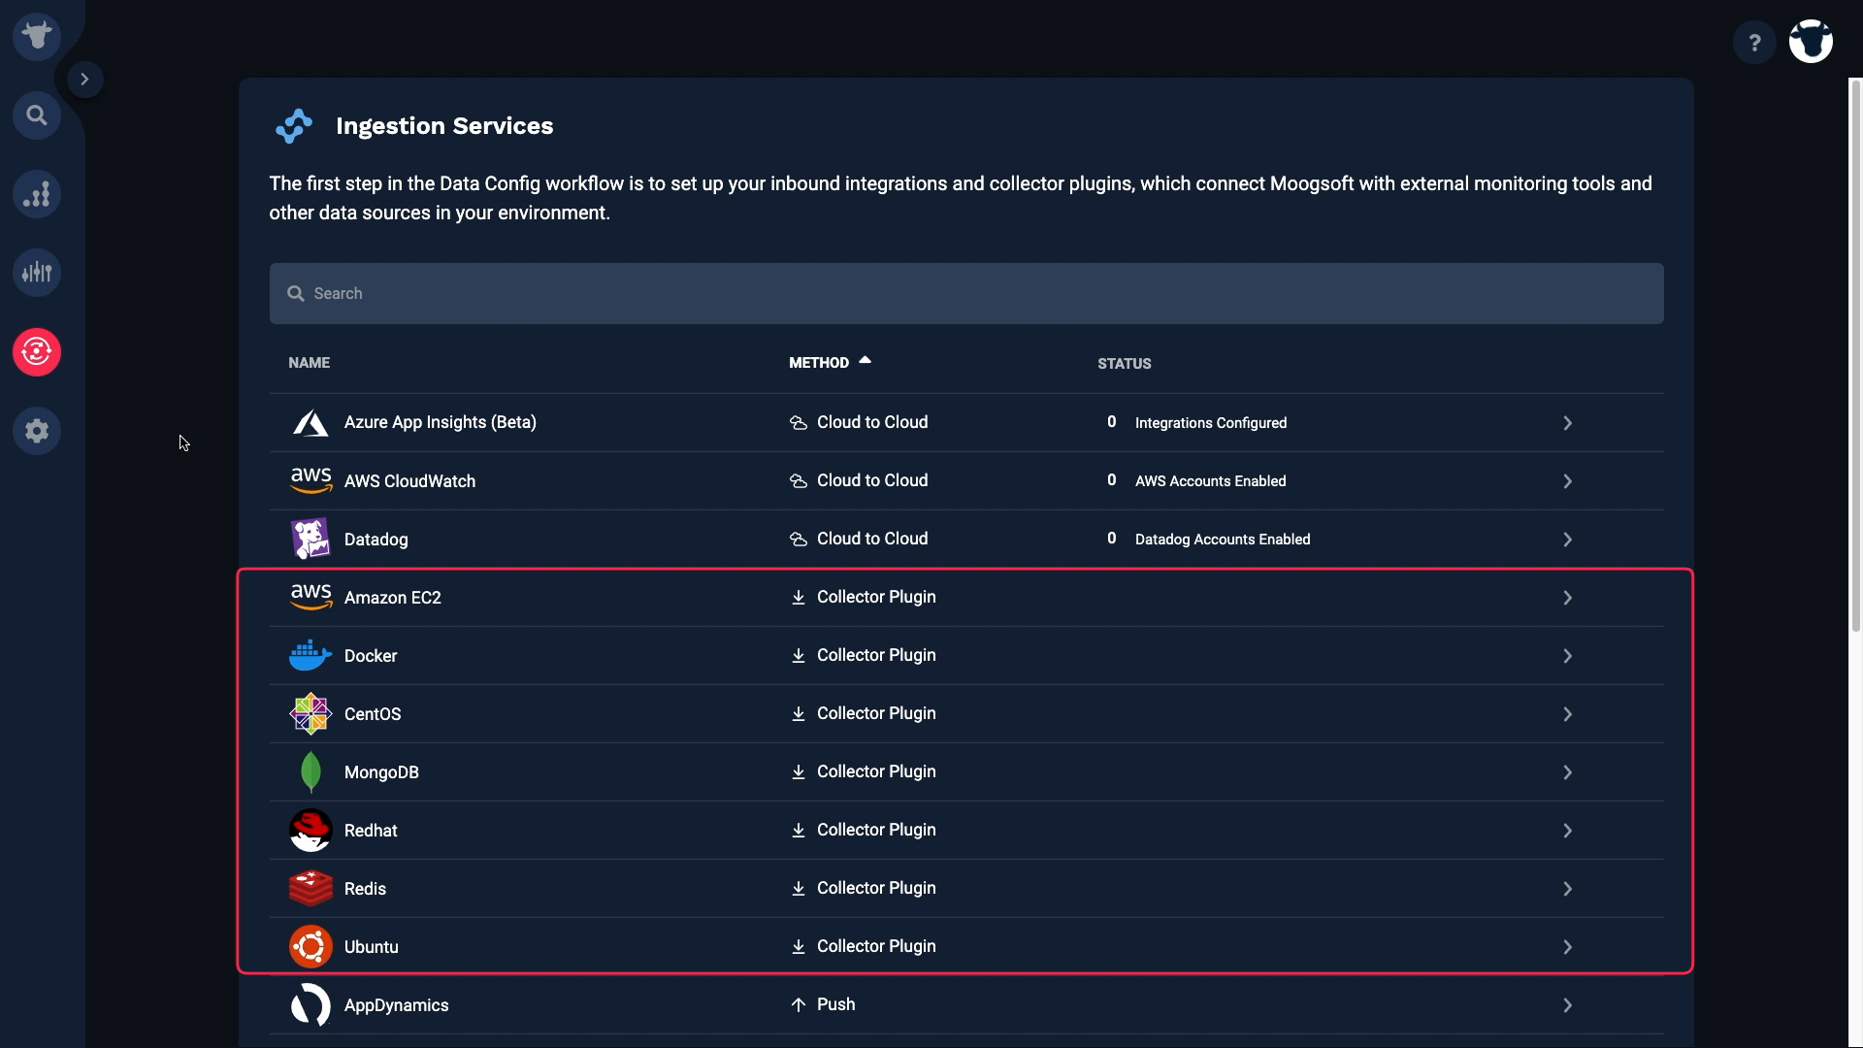The image size is (1863, 1048).
Task: Select the Amazon EC2 name text
Action: [x=392, y=598]
